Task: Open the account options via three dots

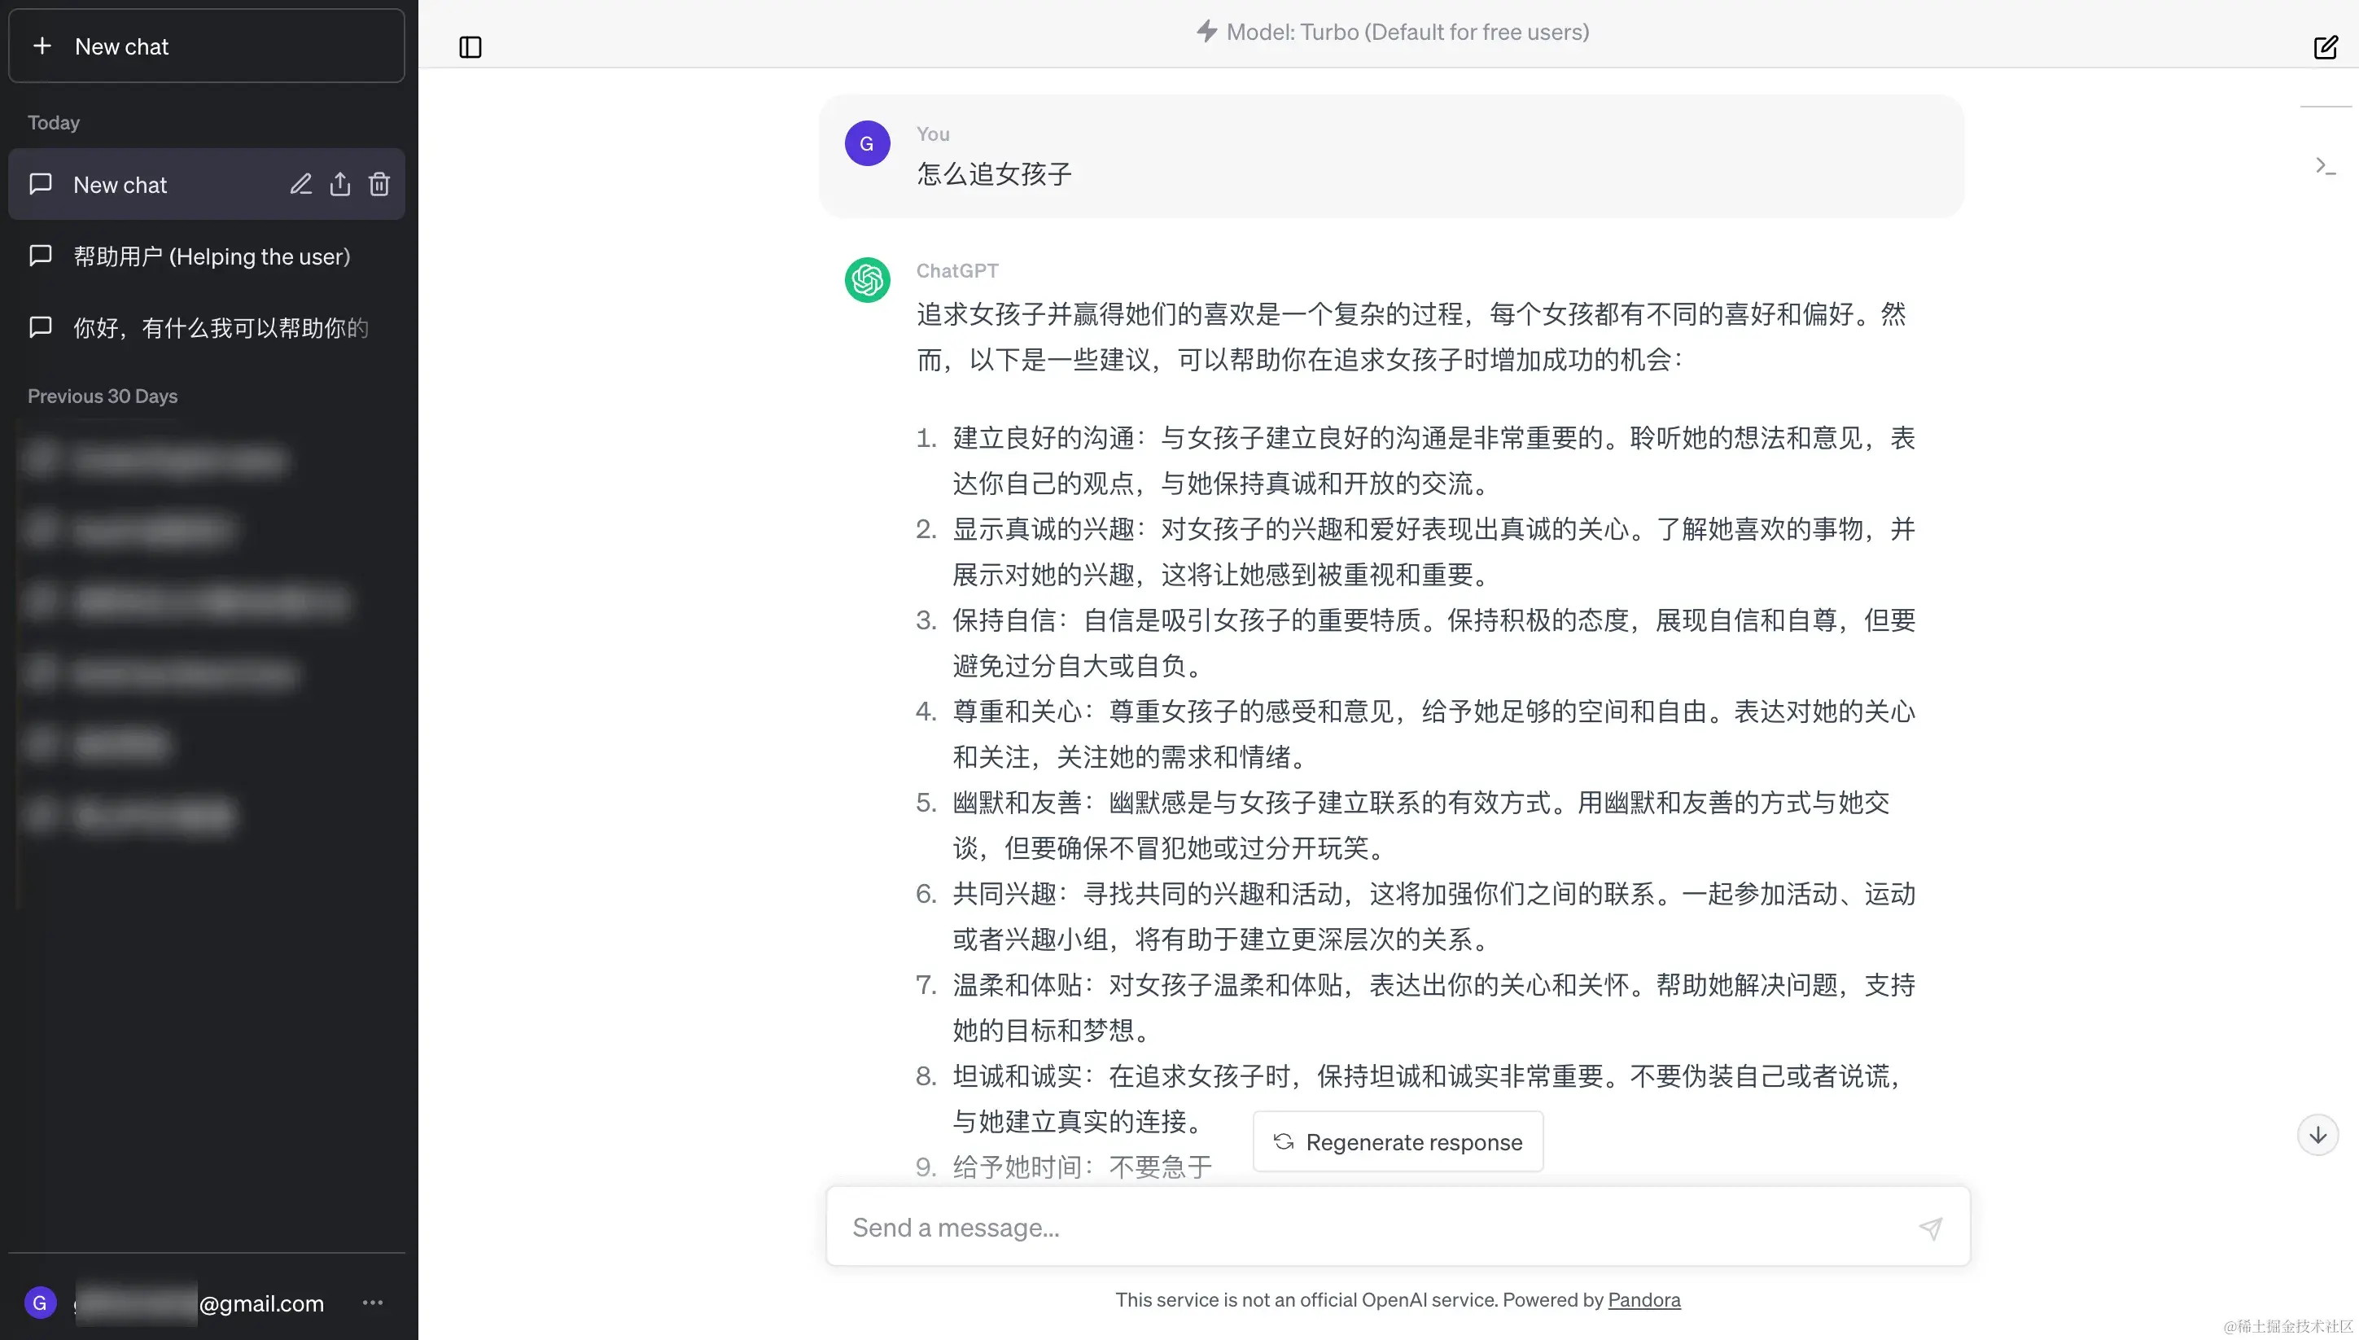Action: tap(372, 1303)
